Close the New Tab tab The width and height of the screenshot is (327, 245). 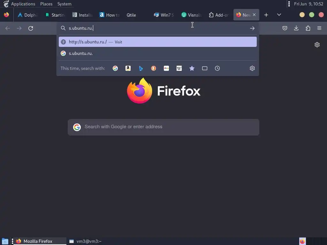pyautogui.click(x=254, y=15)
